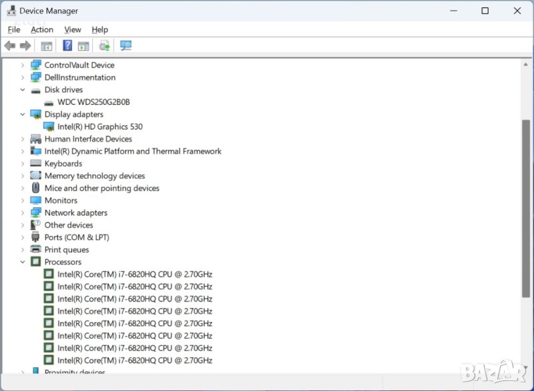Click the Scan for hardware changes icon
The height and width of the screenshot is (391, 534).
[x=125, y=45]
